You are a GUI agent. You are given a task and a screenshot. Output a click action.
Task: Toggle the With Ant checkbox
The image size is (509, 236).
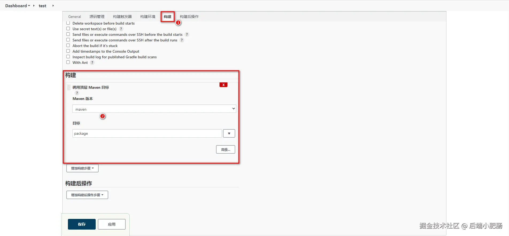(x=68, y=62)
